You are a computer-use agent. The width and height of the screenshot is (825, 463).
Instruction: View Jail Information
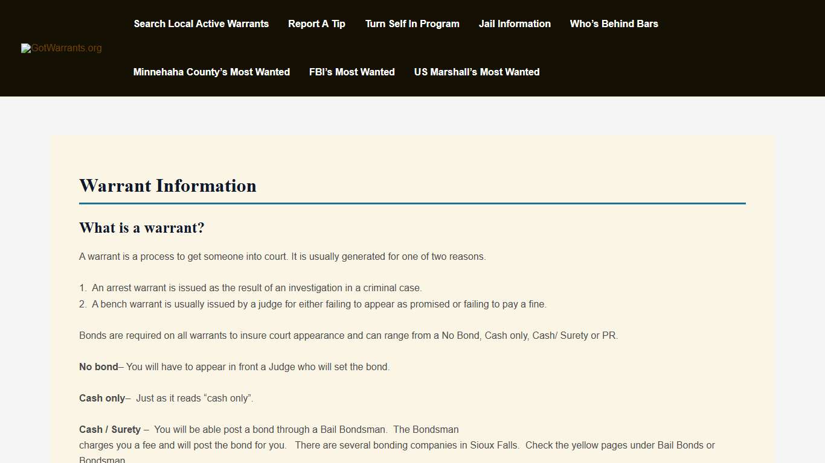click(515, 24)
